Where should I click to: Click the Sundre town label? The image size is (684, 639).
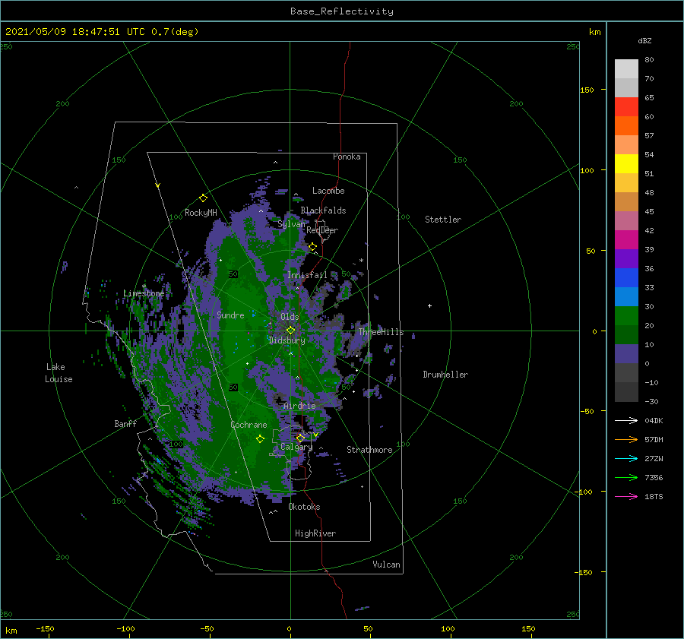[x=230, y=315]
